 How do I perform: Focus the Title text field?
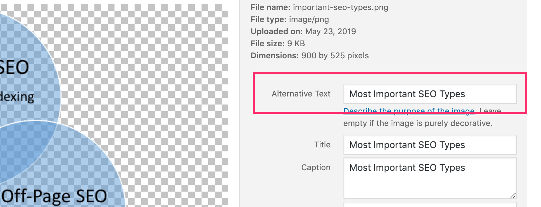(x=430, y=145)
